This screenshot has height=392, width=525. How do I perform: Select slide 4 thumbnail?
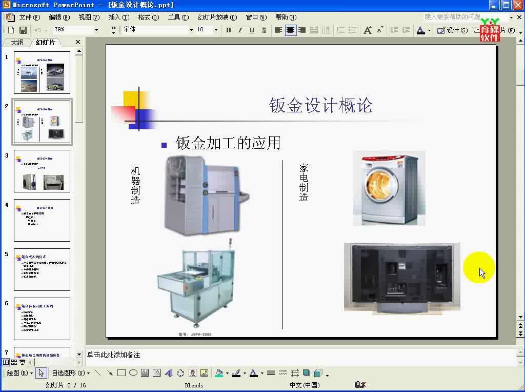tap(42, 221)
